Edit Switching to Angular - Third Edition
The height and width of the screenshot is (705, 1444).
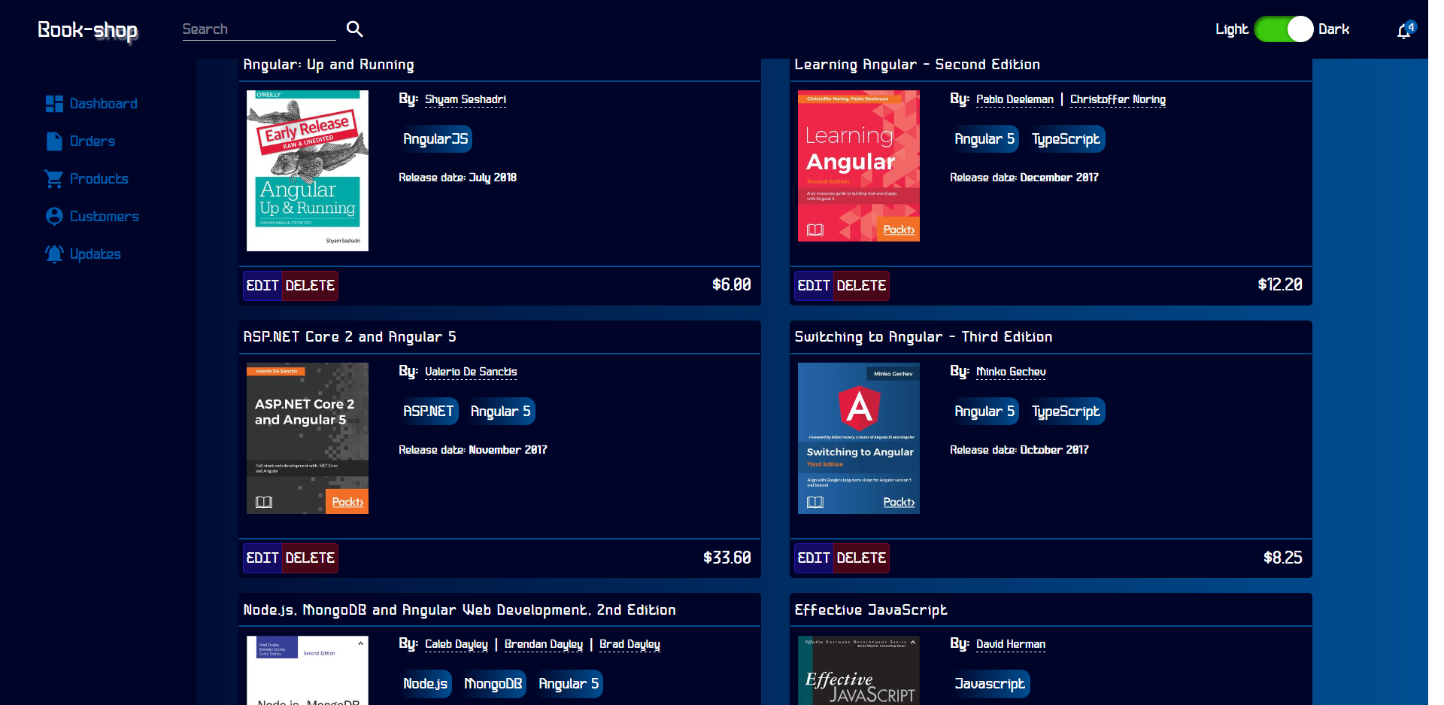pos(814,558)
